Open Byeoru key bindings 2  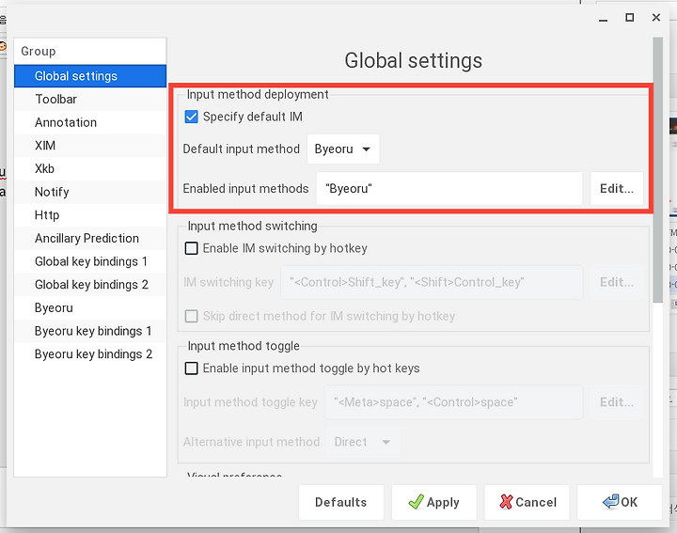click(x=90, y=353)
